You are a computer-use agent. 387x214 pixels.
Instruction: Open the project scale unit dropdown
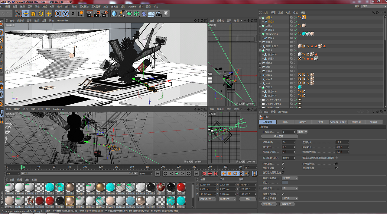pos(302,132)
